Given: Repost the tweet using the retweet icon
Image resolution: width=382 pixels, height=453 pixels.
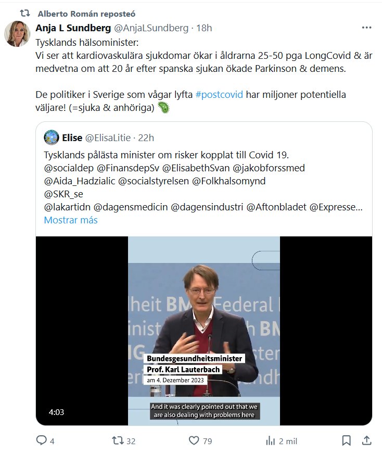Looking at the screenshot, I should 118,441.
